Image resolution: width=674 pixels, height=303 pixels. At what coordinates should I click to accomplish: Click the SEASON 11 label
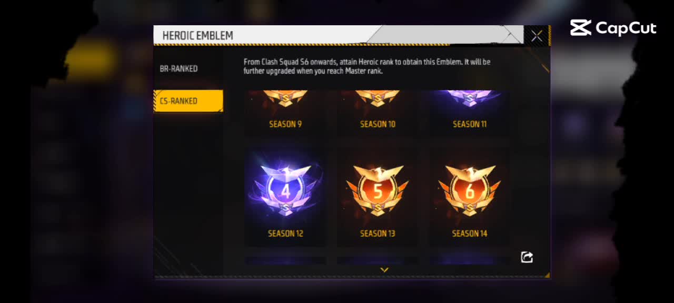[470, 124]
